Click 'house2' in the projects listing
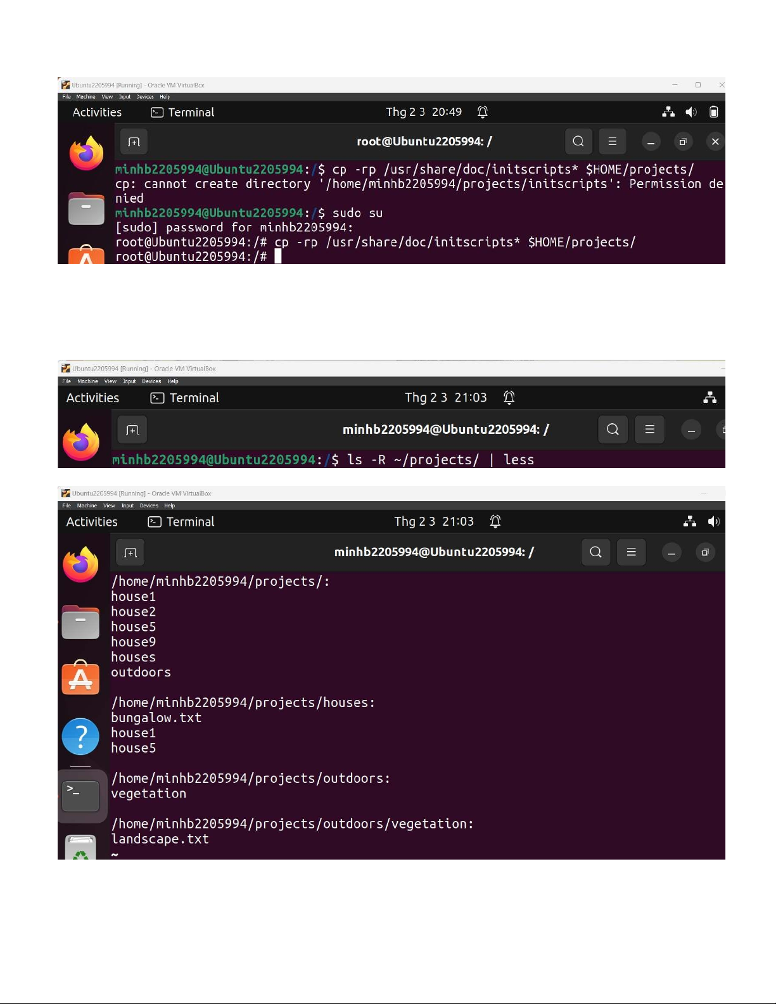Image resolution: width=776 pixels, height=1004 pixels. coord(134,612)
